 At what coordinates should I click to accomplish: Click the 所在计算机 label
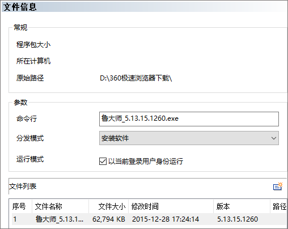coord(33,61)
